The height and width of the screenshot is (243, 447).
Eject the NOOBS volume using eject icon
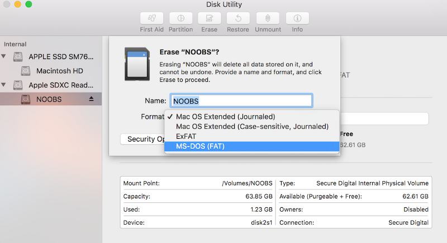click(x=91, y=99)
